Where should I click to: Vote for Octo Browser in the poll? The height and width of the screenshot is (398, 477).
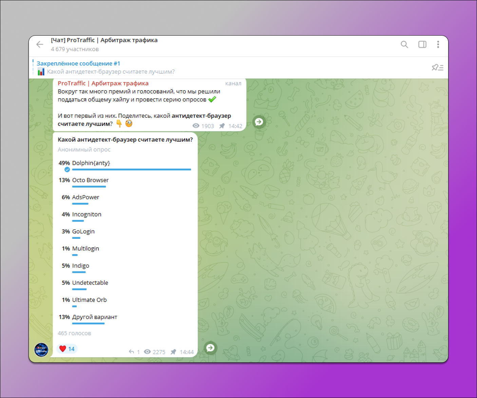pyautogui.click(x=90, y=180)
